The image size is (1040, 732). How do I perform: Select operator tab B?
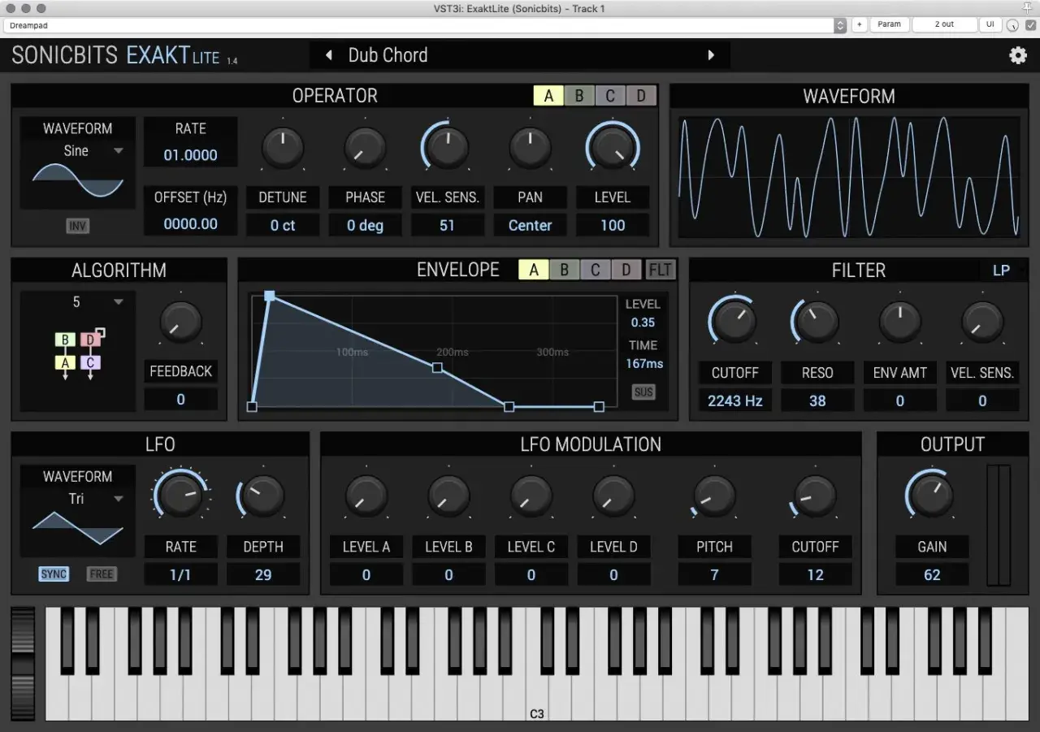click(579, 96)
